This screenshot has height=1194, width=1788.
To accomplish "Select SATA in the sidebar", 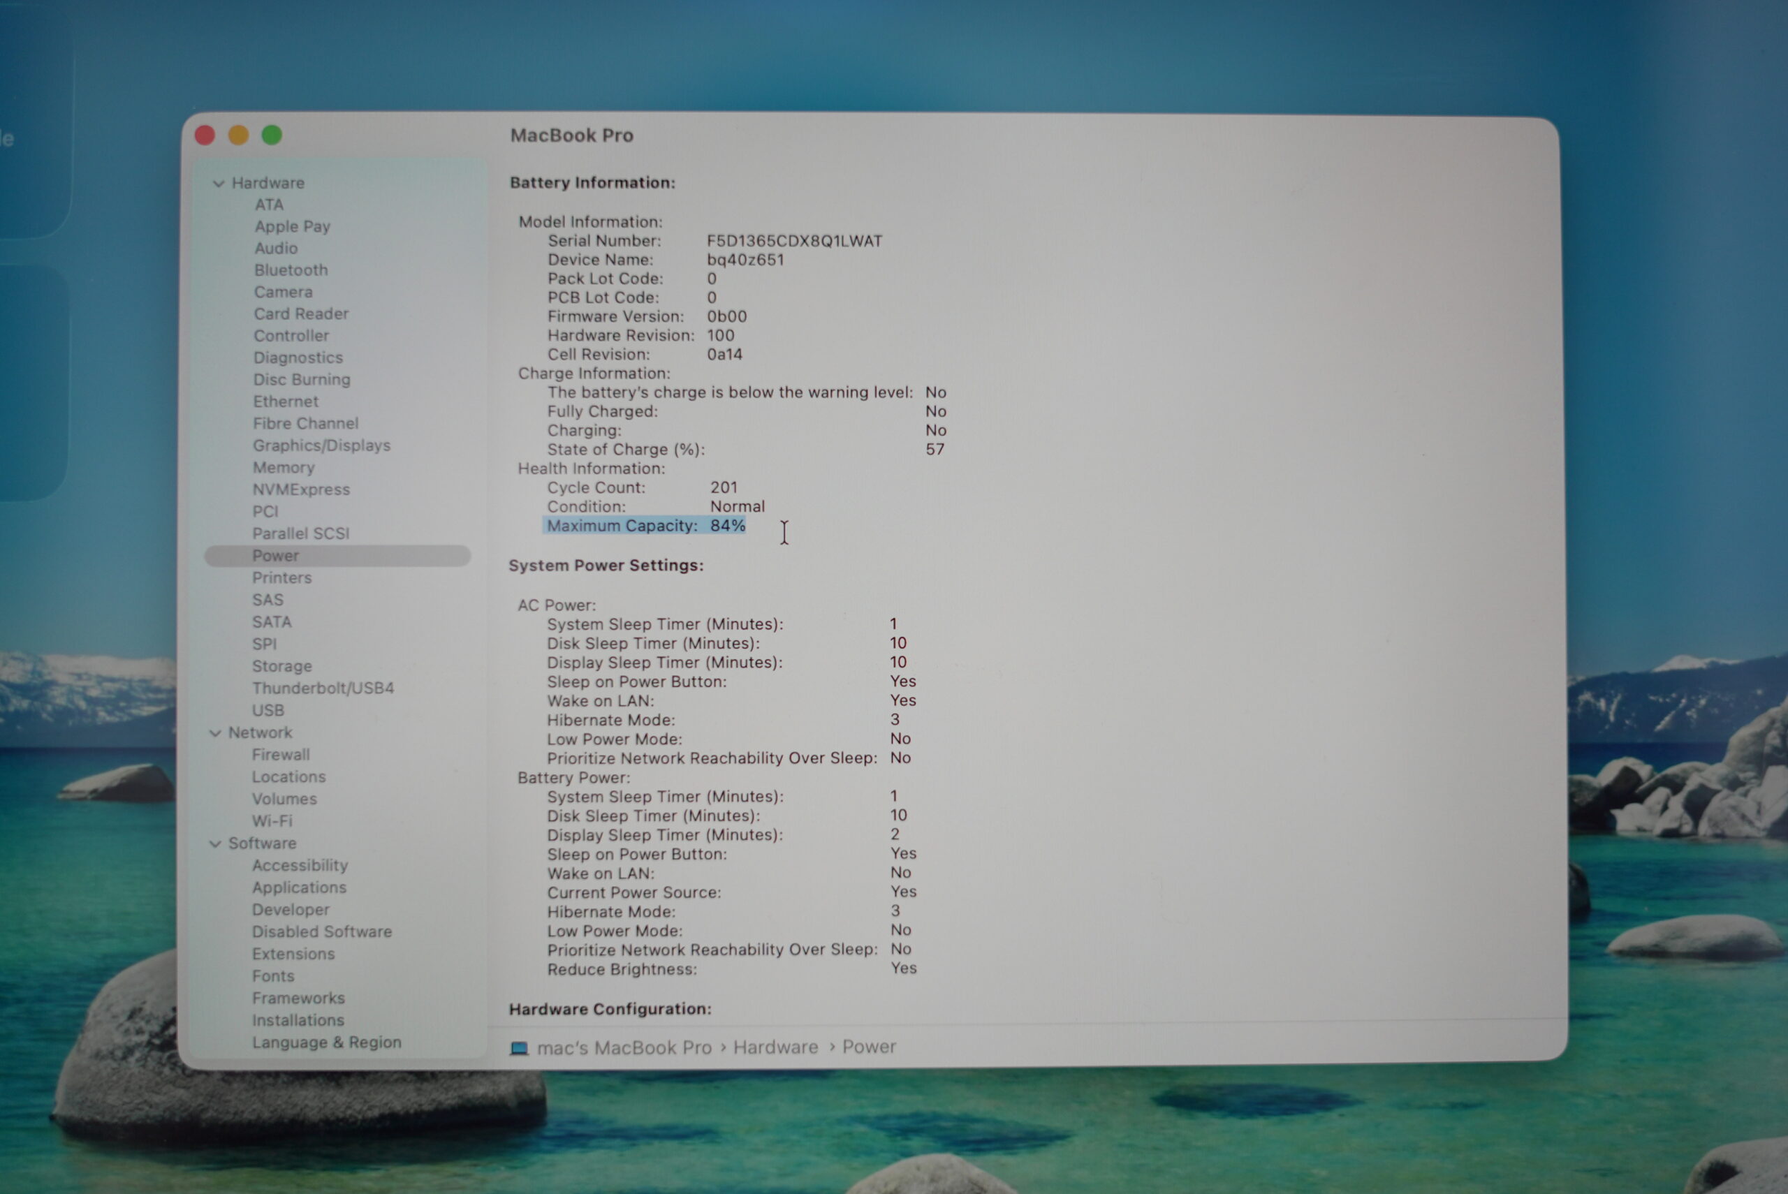I will click(x=272, y=623).
